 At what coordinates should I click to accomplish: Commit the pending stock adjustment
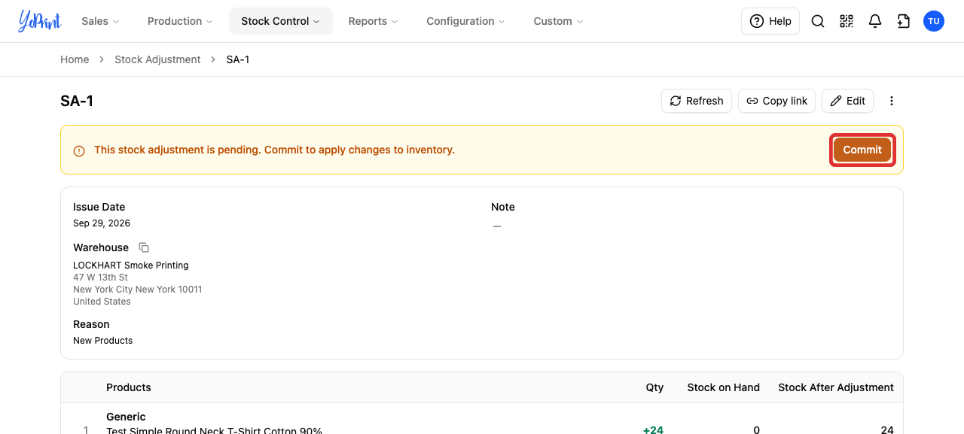[862, 150]
